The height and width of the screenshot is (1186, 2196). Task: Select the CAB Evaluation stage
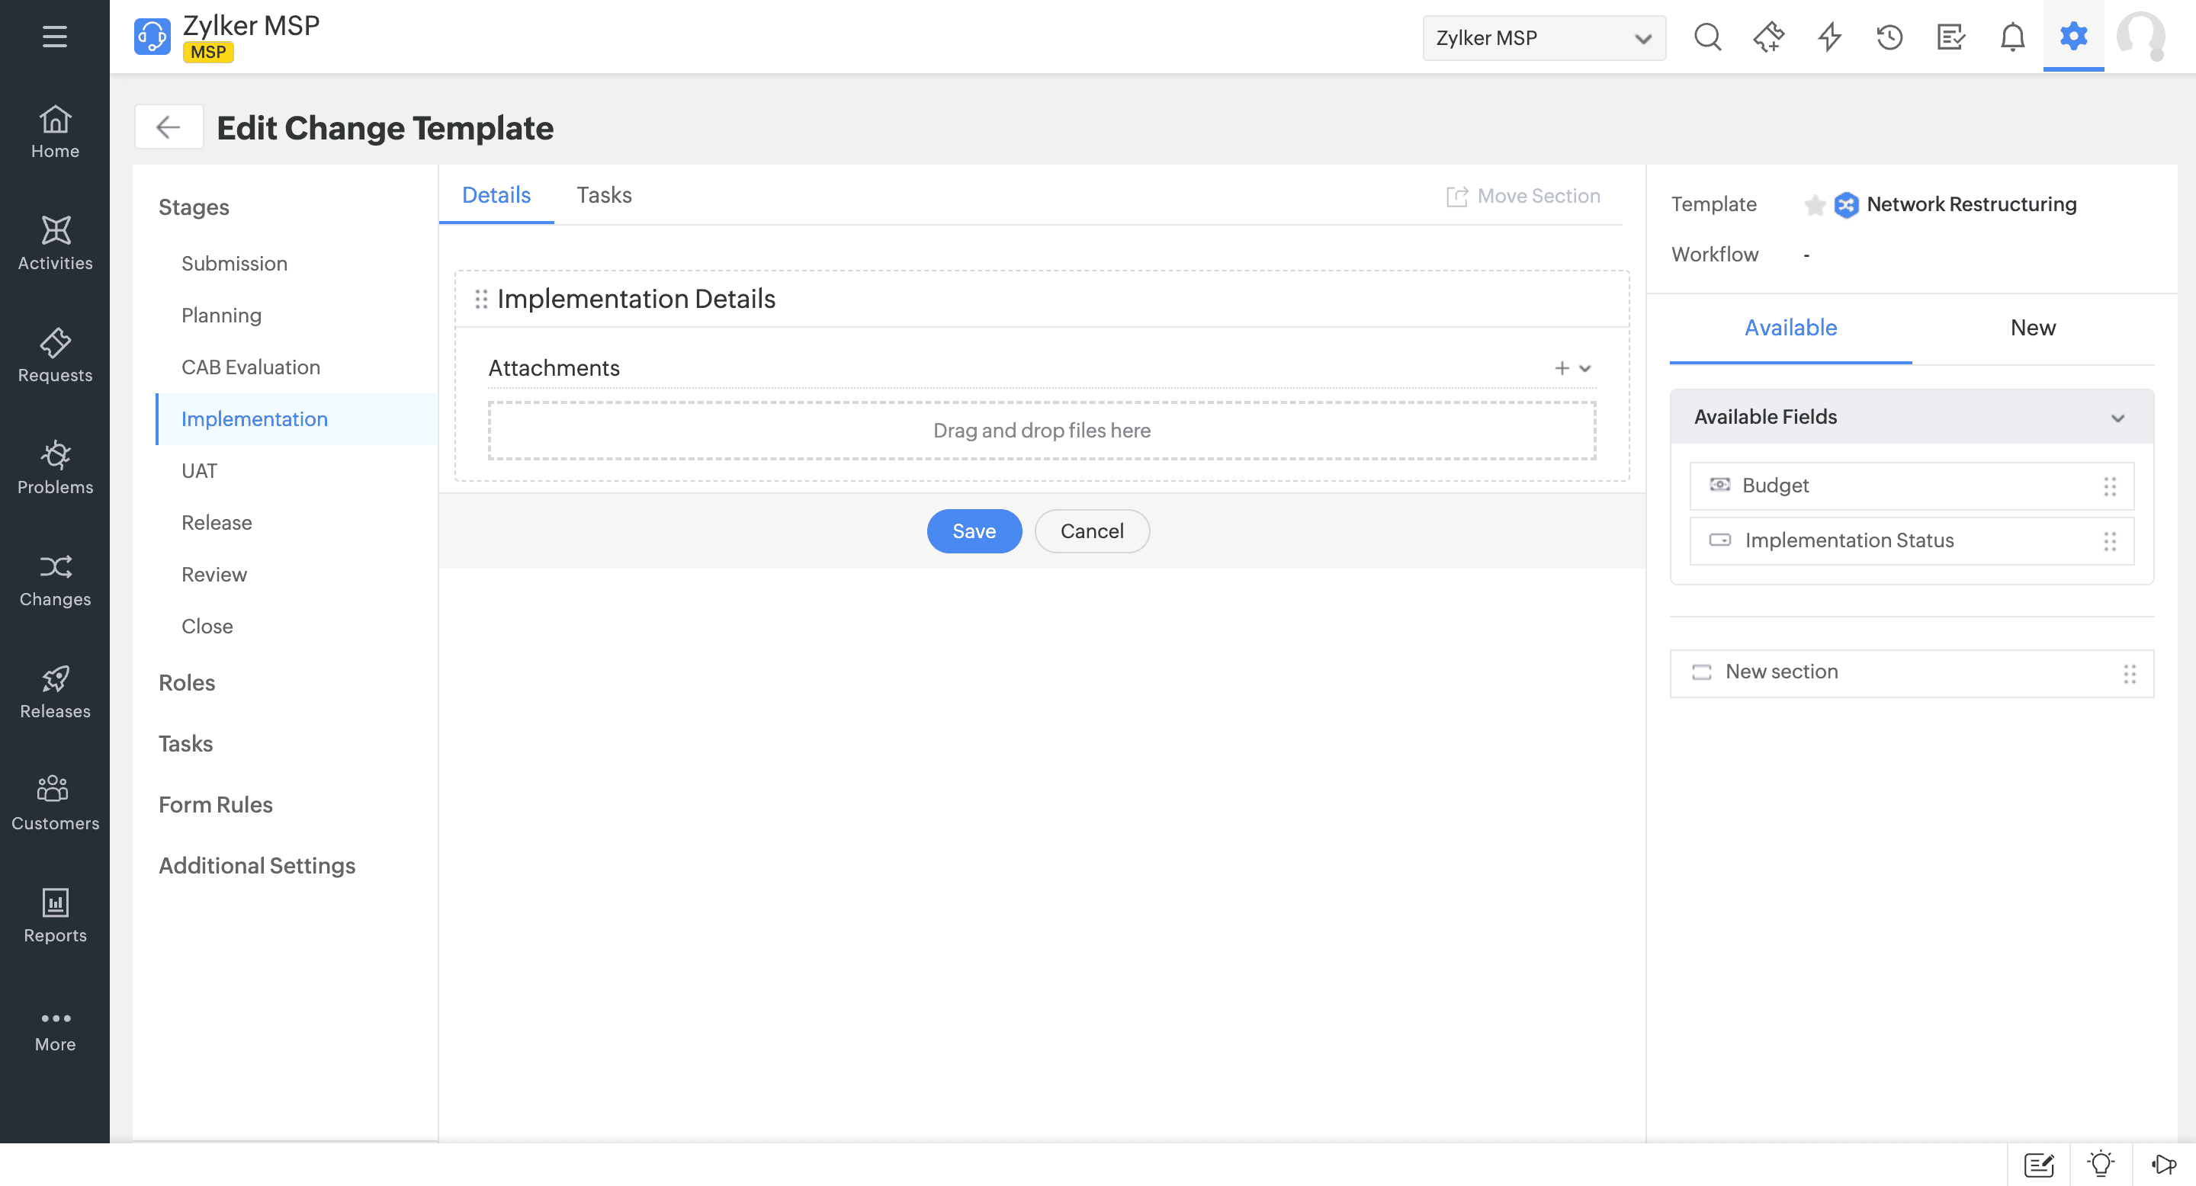point(251,367)
